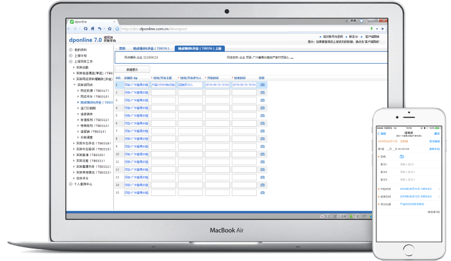Expand the tree node labeled TB0315
Screen dimensions: 451x261
[78, 97]
